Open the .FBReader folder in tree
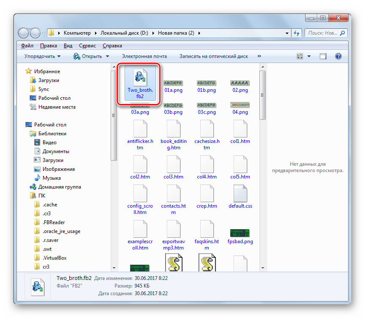The height and width of the screenshot is (318, 365). tap(53, 222)
